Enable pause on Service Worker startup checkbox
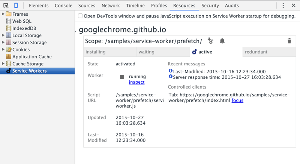Viewport: 300px width, 164px height. point(80,16)
